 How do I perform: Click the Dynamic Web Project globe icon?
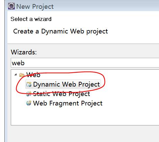tap(29, 85)
